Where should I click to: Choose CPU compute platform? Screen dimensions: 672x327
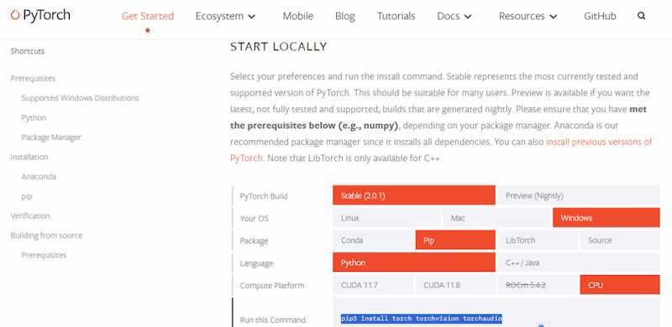[620, 284]
